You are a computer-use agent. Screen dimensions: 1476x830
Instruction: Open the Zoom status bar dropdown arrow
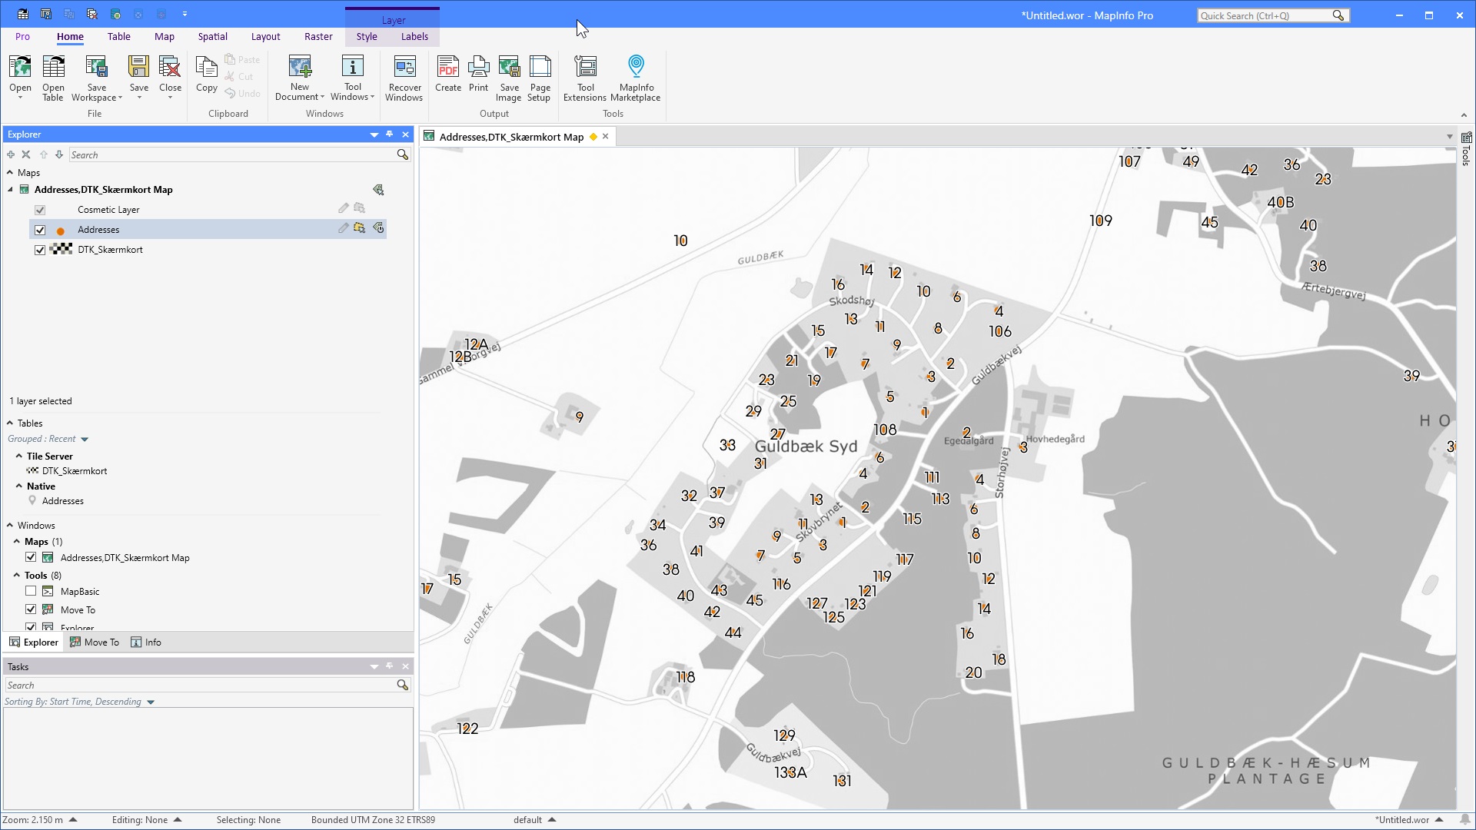tap(73, 820)
